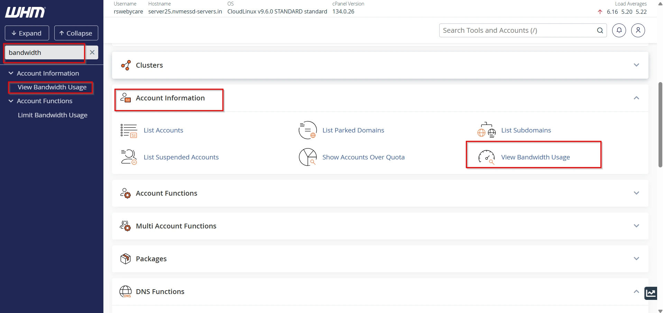
Task: Clear the bandwidth sidebar search
Action: (92, 52)
